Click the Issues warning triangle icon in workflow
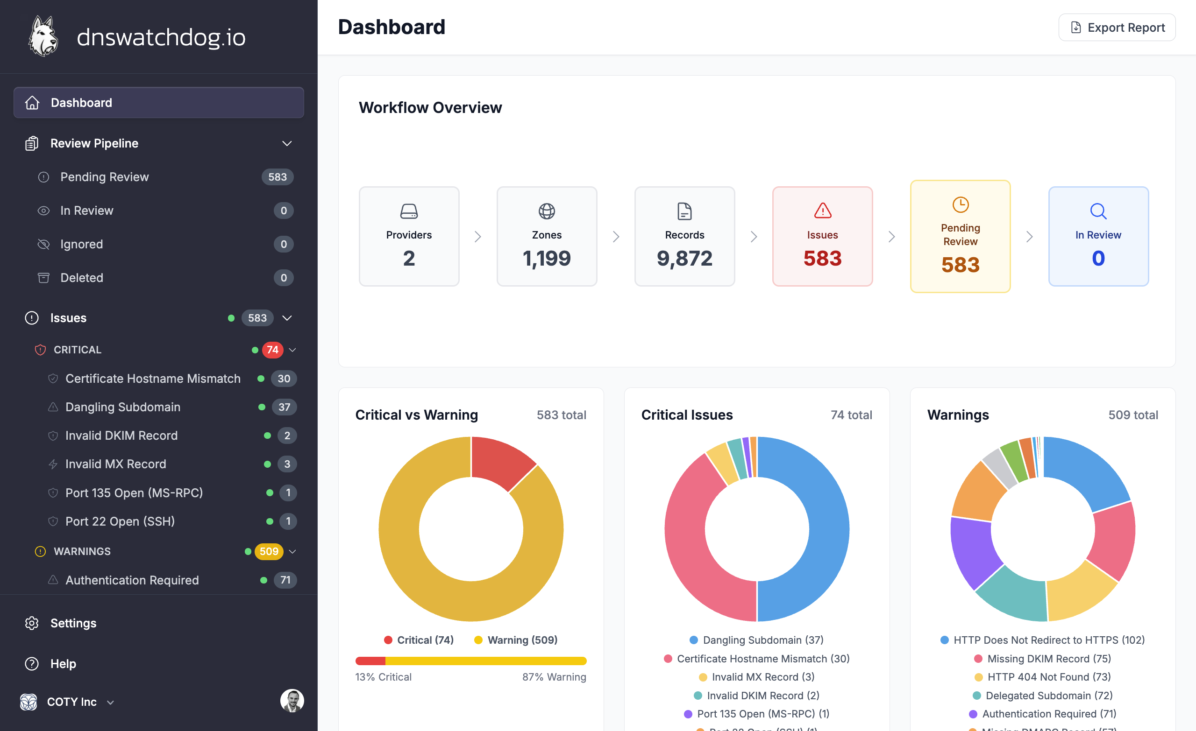Screen dimensions: 1196x731 823,211
